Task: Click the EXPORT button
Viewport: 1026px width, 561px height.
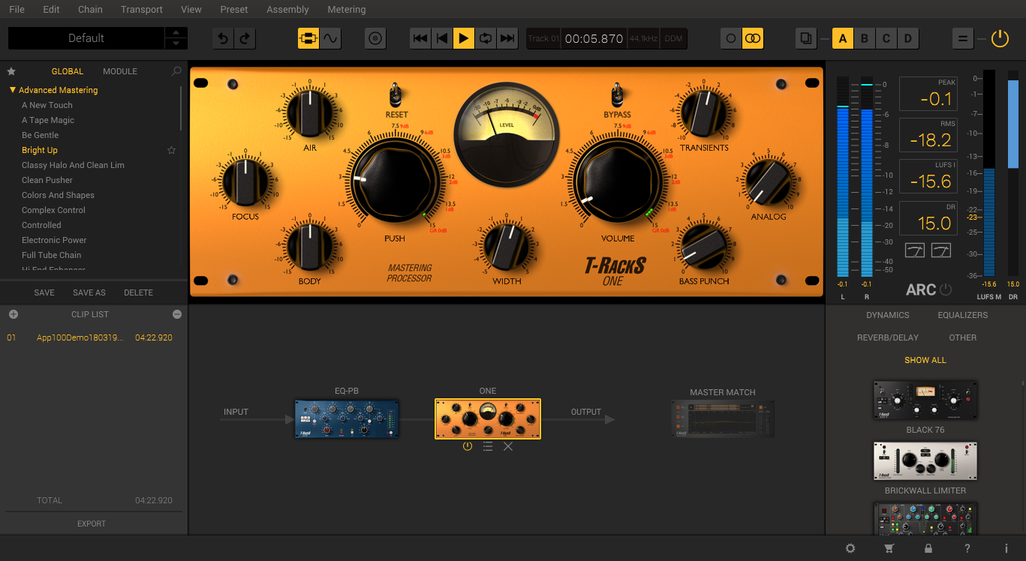Action: tap(92, 523)
